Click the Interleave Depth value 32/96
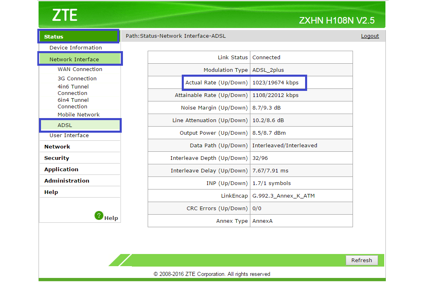 [x=260, y=158]
